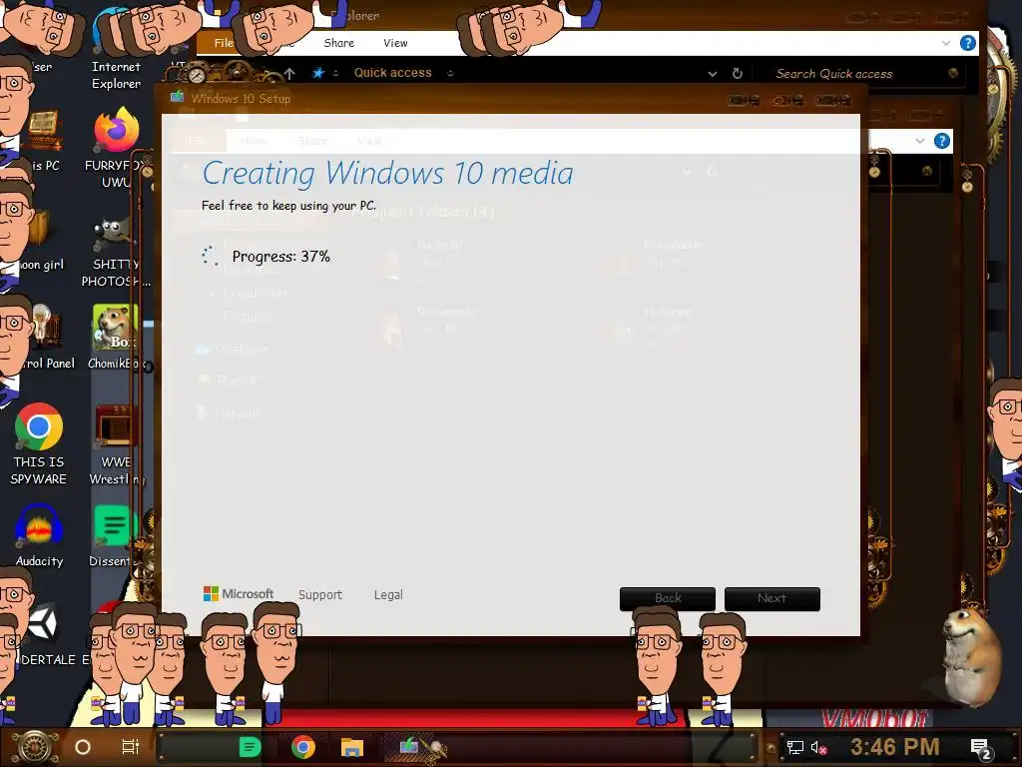The height and width of the screenshot is (767, 1022).
Task: Open File Explorer from the taskbar
Action: 352,747
